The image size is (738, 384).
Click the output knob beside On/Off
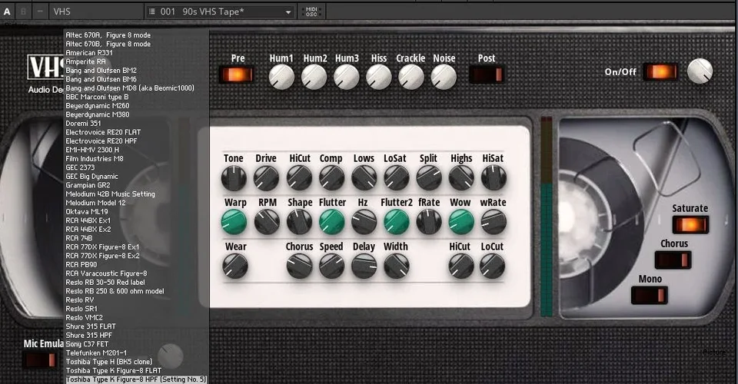click(x=700, y=71)
